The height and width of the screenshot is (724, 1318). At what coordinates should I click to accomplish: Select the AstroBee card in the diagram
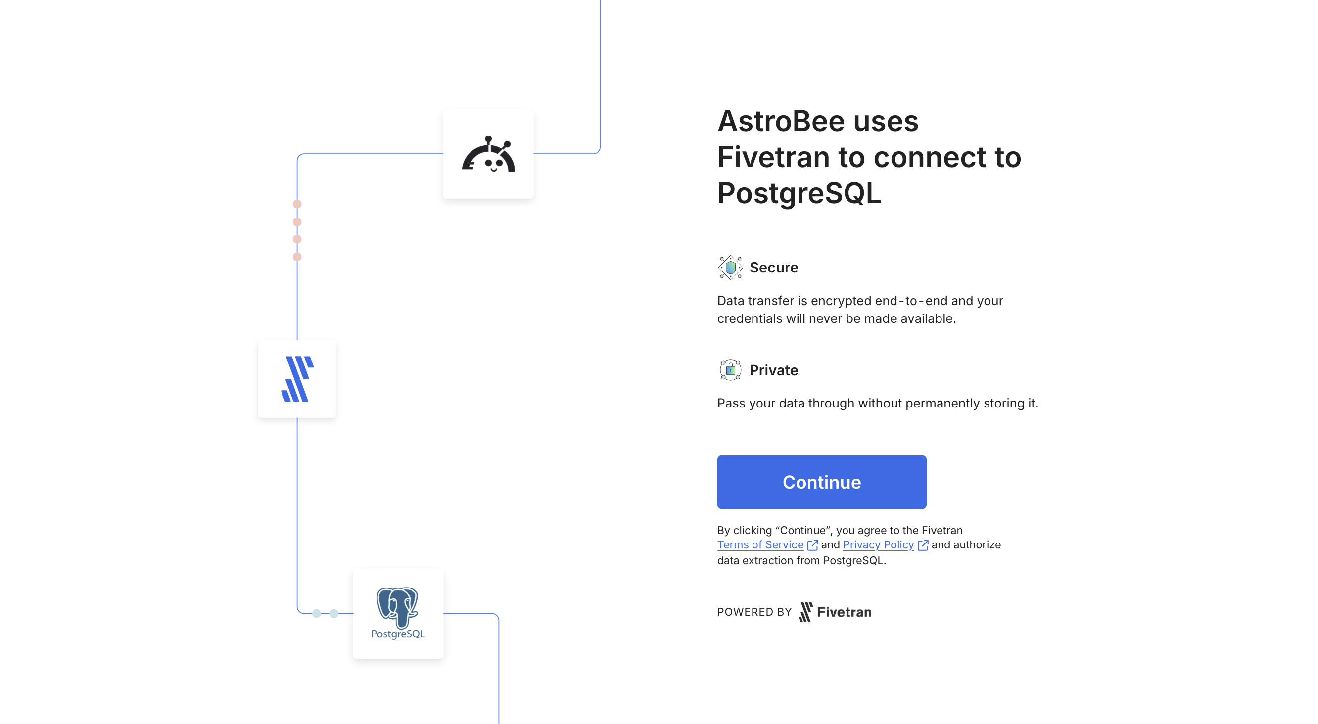(x=488, y=154)
